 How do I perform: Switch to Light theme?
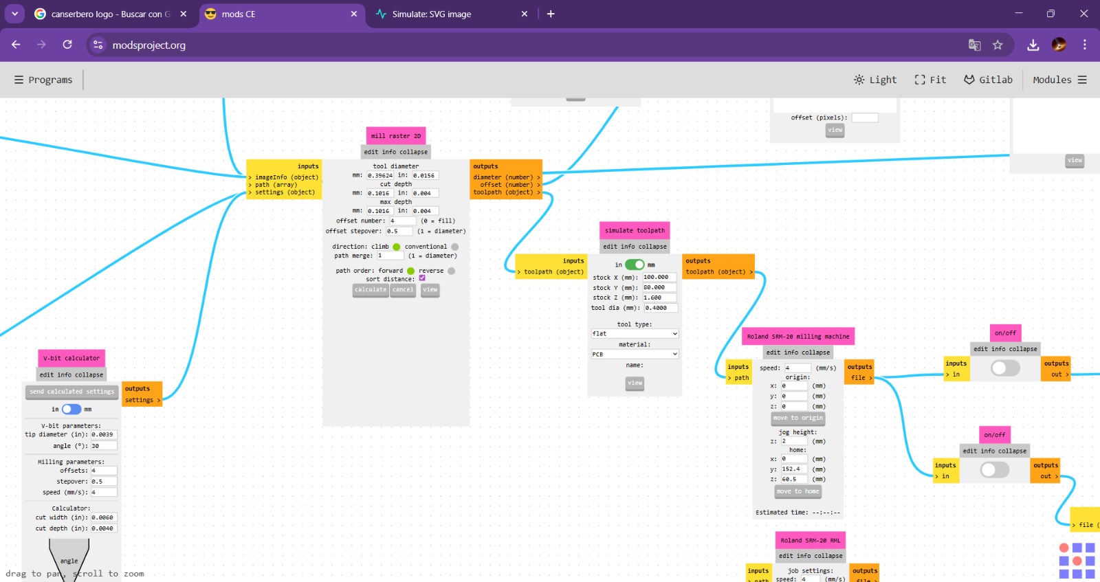875,80
